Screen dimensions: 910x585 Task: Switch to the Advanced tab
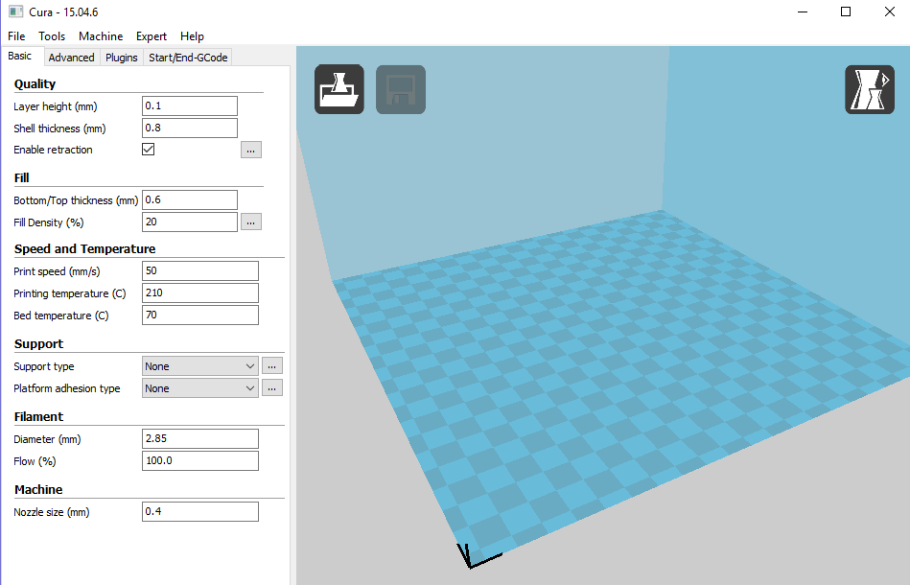pos(71,57)
